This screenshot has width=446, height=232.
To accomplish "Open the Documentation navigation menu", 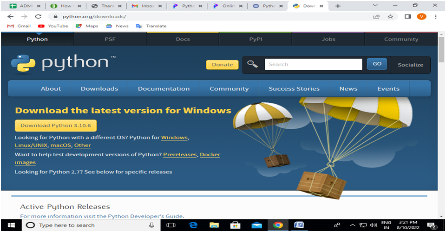I will (164, 89).
